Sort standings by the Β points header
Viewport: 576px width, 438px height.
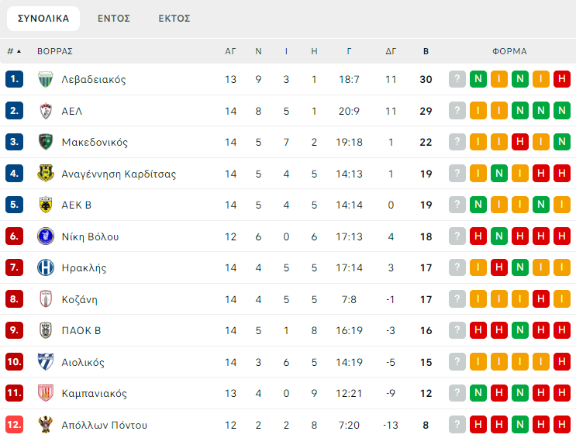point(426,51)
